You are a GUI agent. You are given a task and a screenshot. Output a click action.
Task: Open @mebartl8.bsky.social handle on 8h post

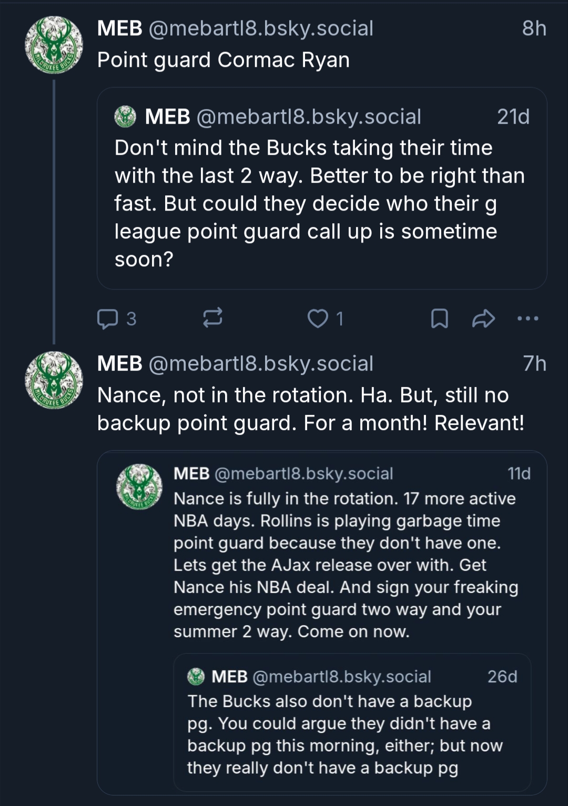coord(261,28)
